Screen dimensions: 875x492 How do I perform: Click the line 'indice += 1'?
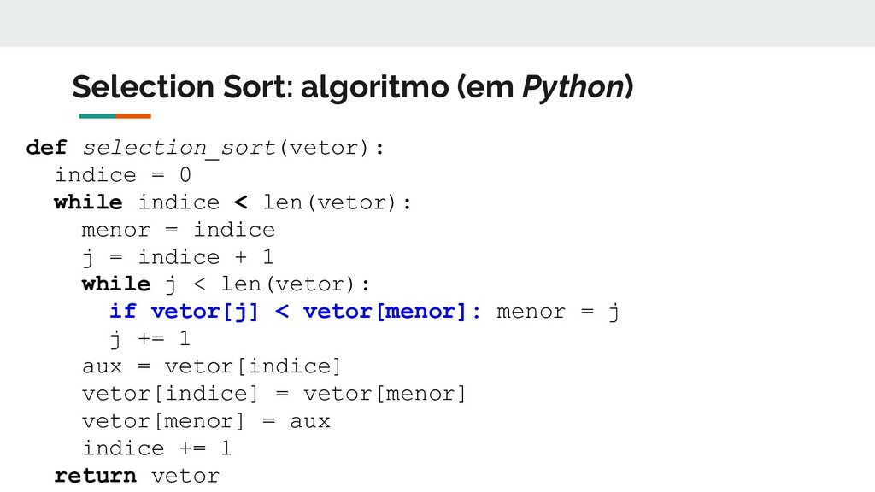point(157,448)
